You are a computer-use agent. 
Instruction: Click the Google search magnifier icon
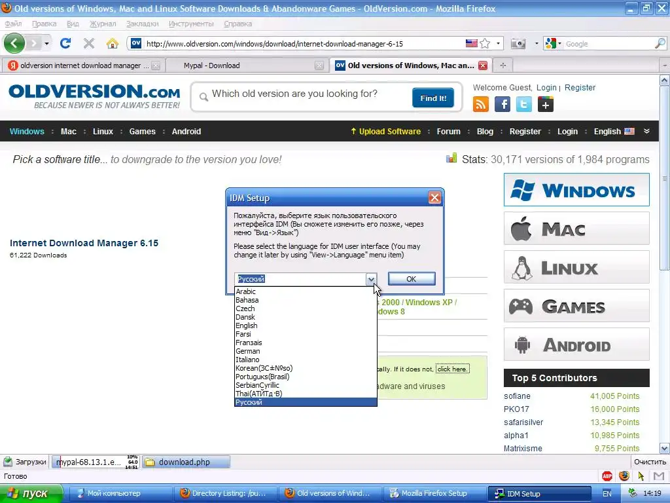[660, 43]
